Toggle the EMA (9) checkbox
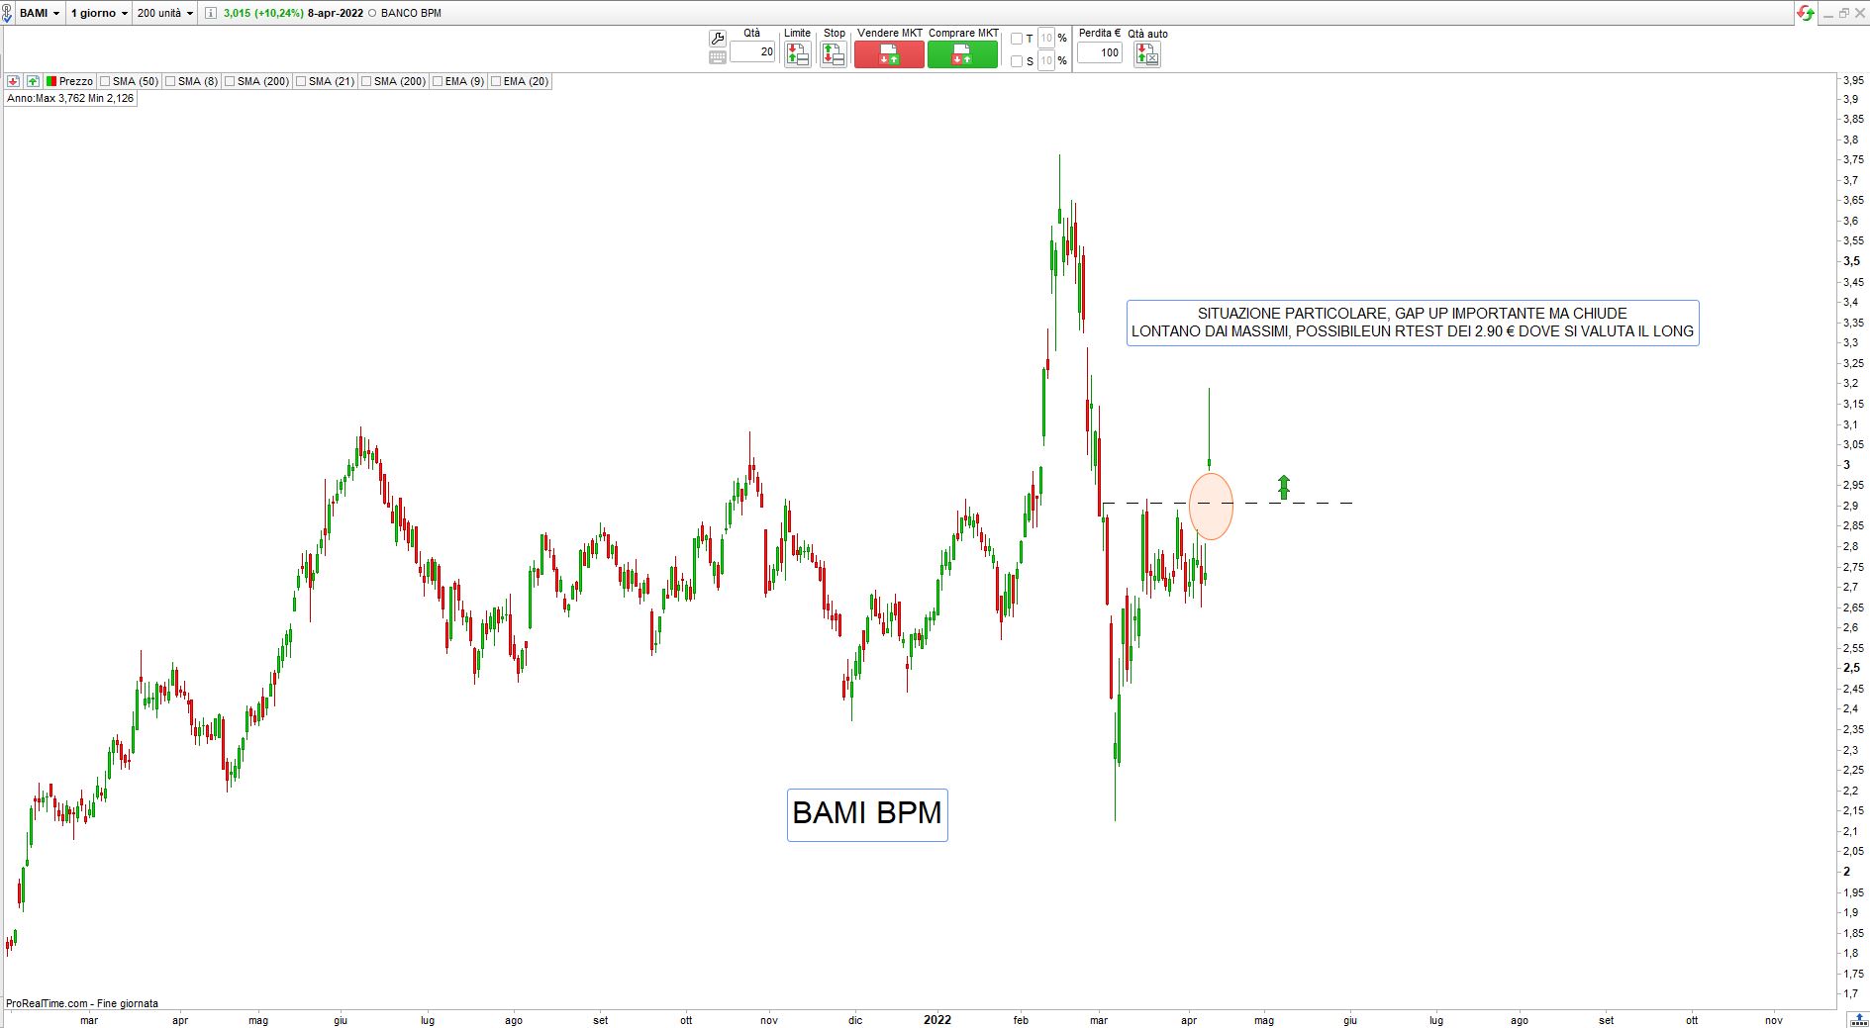 438,81
